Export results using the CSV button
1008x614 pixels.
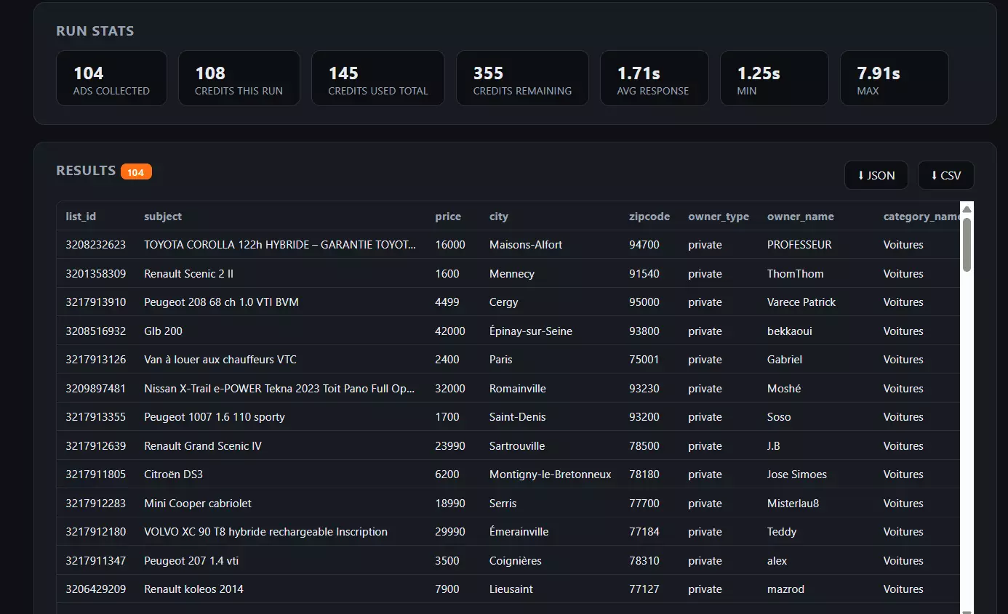945,175
